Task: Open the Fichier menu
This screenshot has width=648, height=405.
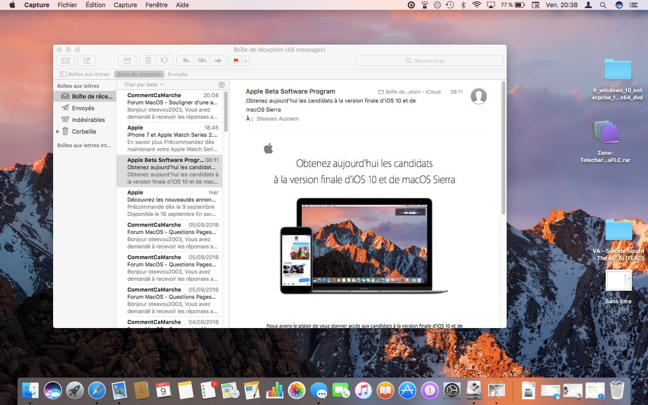Action: click(x=67, y=5)
